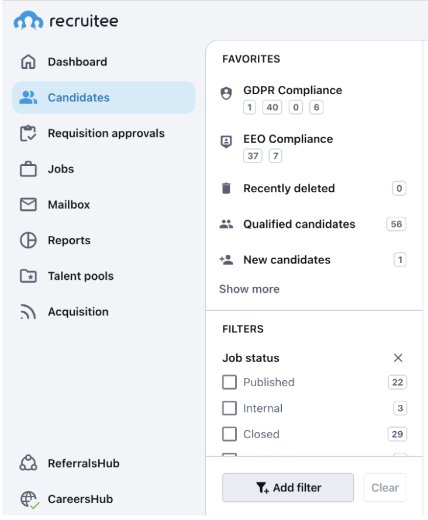
Task: Check the Published job status checkbox
Action: [x=229, y=383]
